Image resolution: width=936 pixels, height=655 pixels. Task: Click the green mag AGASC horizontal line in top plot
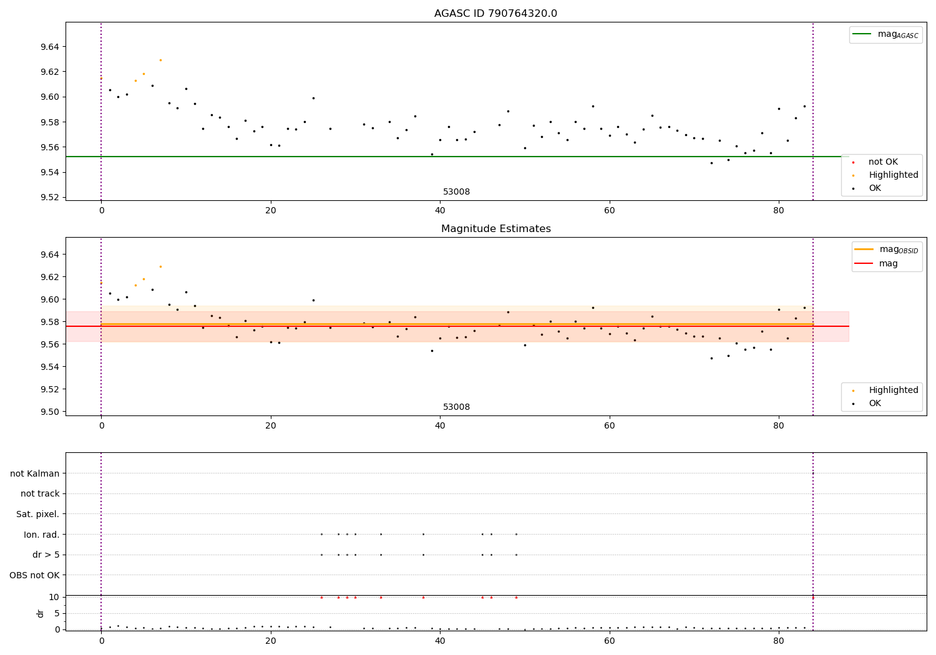point(457,157)
